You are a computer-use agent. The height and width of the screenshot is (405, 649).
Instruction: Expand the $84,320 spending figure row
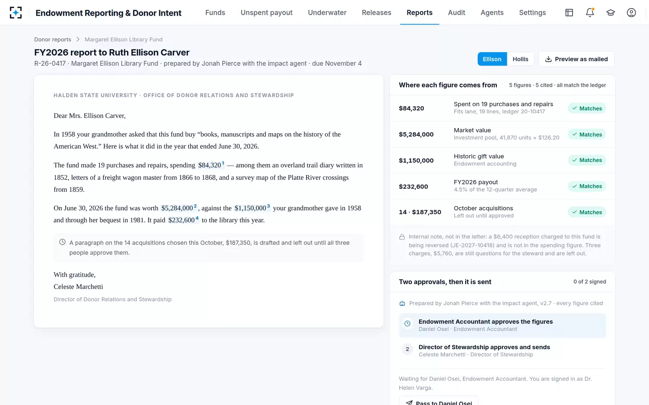pyautogui.click(x=503, y=108)
